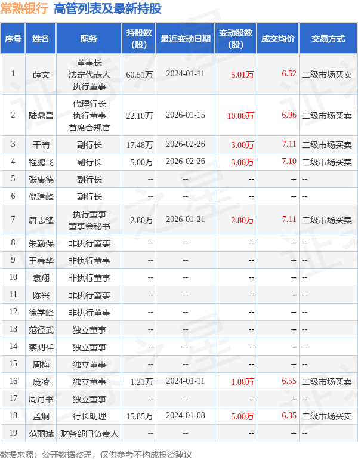Select the name 庞凌

(41, 382)
